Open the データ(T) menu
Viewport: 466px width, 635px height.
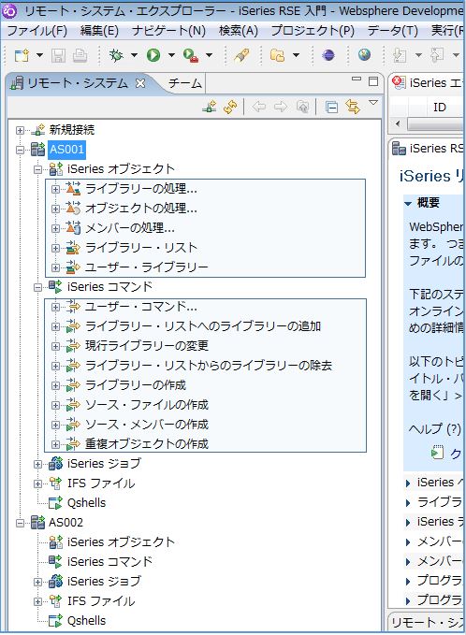click(392, 30)
